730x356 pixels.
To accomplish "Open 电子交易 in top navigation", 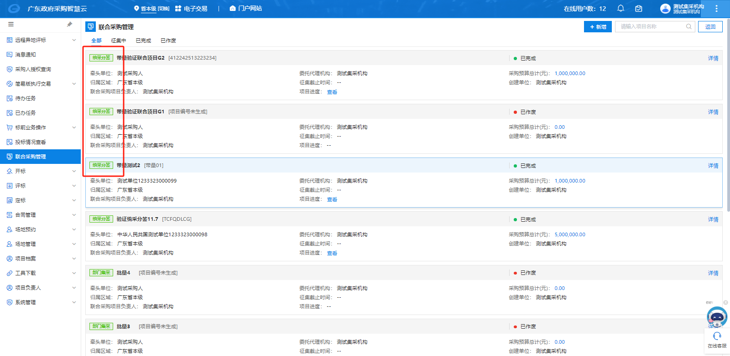I will click(x=191, y=9).
